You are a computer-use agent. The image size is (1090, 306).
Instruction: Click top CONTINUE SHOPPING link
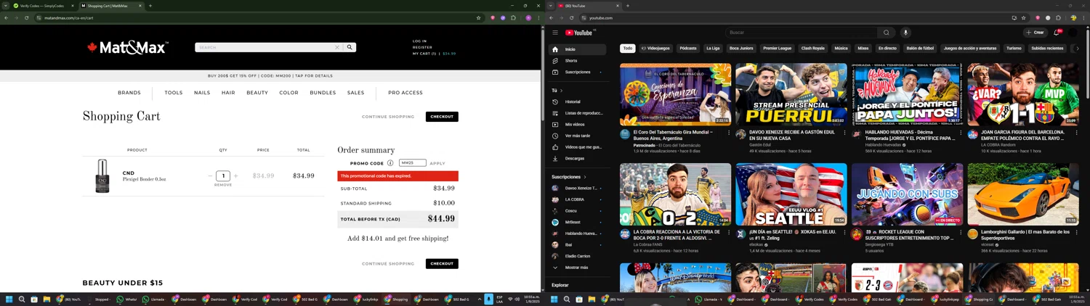388,117
